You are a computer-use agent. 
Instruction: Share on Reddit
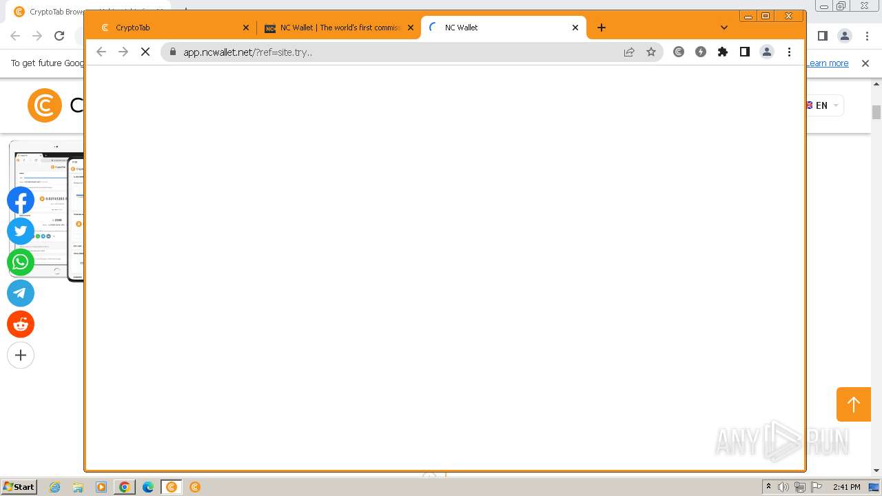(21, 324)
